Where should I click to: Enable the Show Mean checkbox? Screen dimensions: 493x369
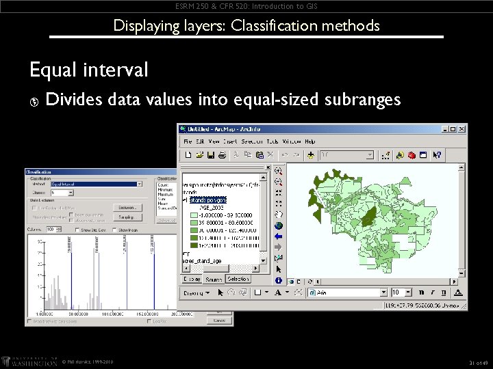pos(114,230)
